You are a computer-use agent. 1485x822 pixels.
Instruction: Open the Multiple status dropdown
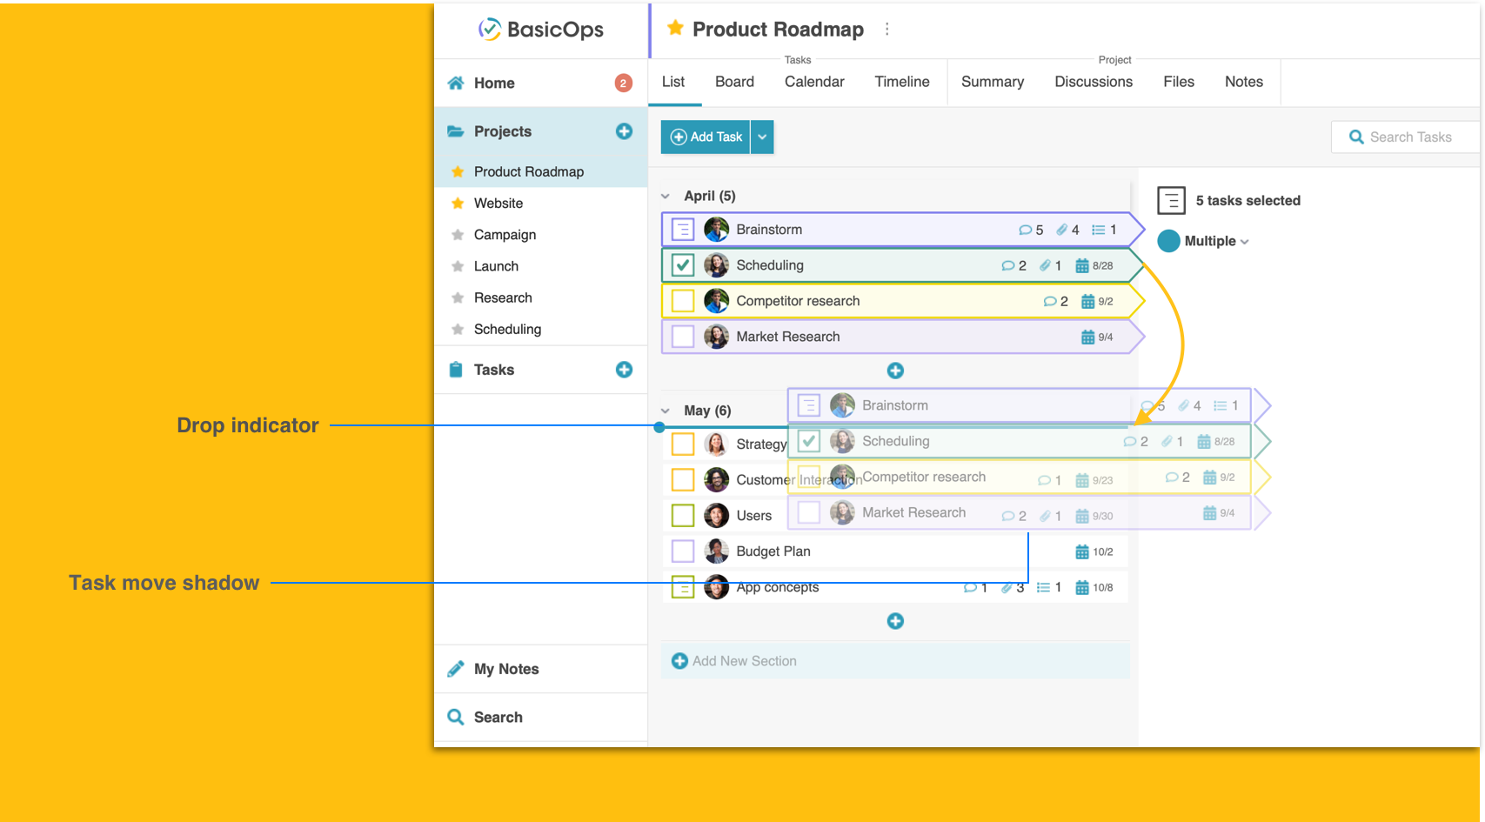(1217, 241)
